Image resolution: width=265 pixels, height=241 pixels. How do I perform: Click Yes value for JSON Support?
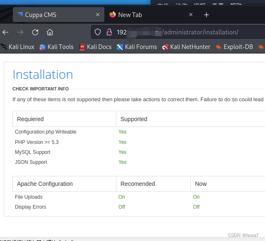click(x=123, y=162)
